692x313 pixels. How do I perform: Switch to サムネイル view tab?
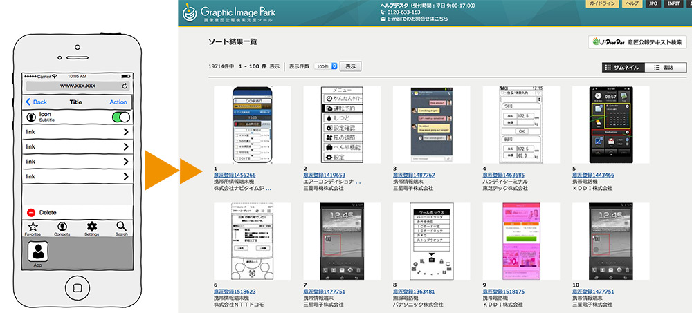pyautogui.click(x=623, y=68)
